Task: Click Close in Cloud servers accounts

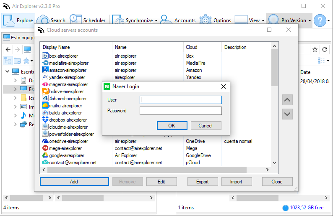Action: 277,181
